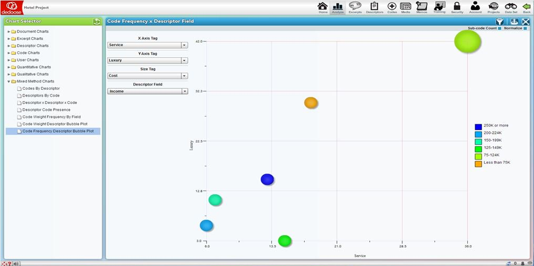Select Descriptor x Descriptor x Code chart

click(50, 102)
